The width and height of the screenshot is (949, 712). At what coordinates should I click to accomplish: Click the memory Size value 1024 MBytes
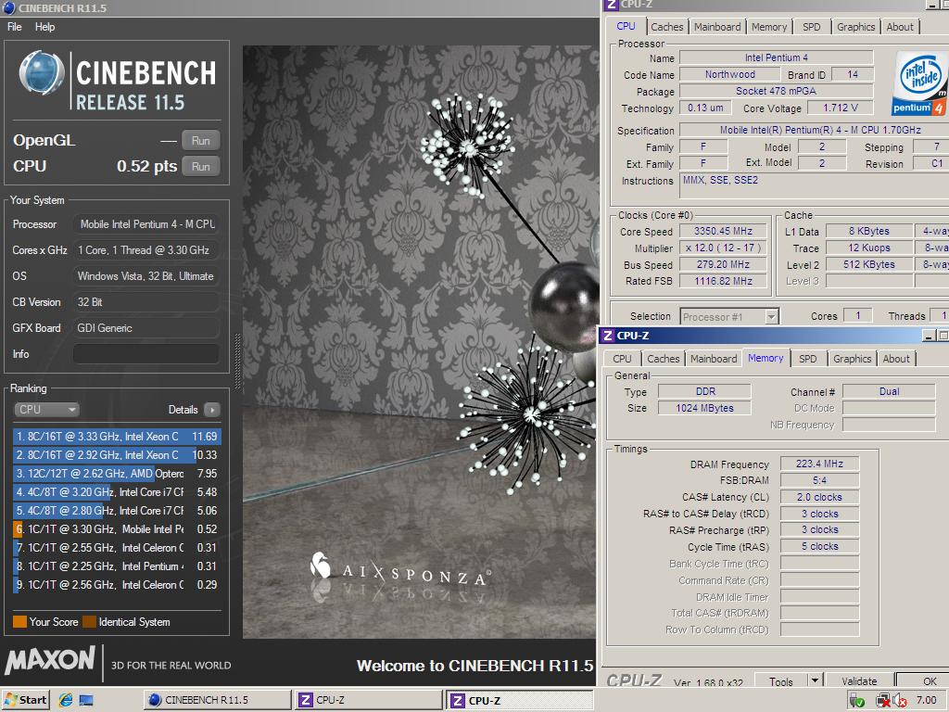point(704,408)
